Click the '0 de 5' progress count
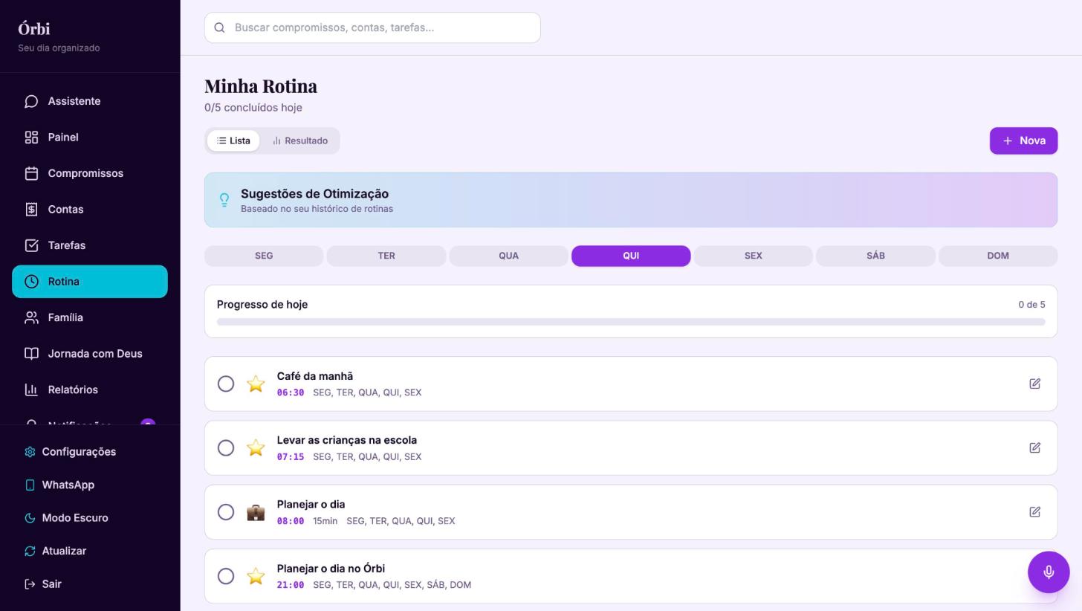The width and height of the screenshot is (1082, 611). pos(1031,305)
